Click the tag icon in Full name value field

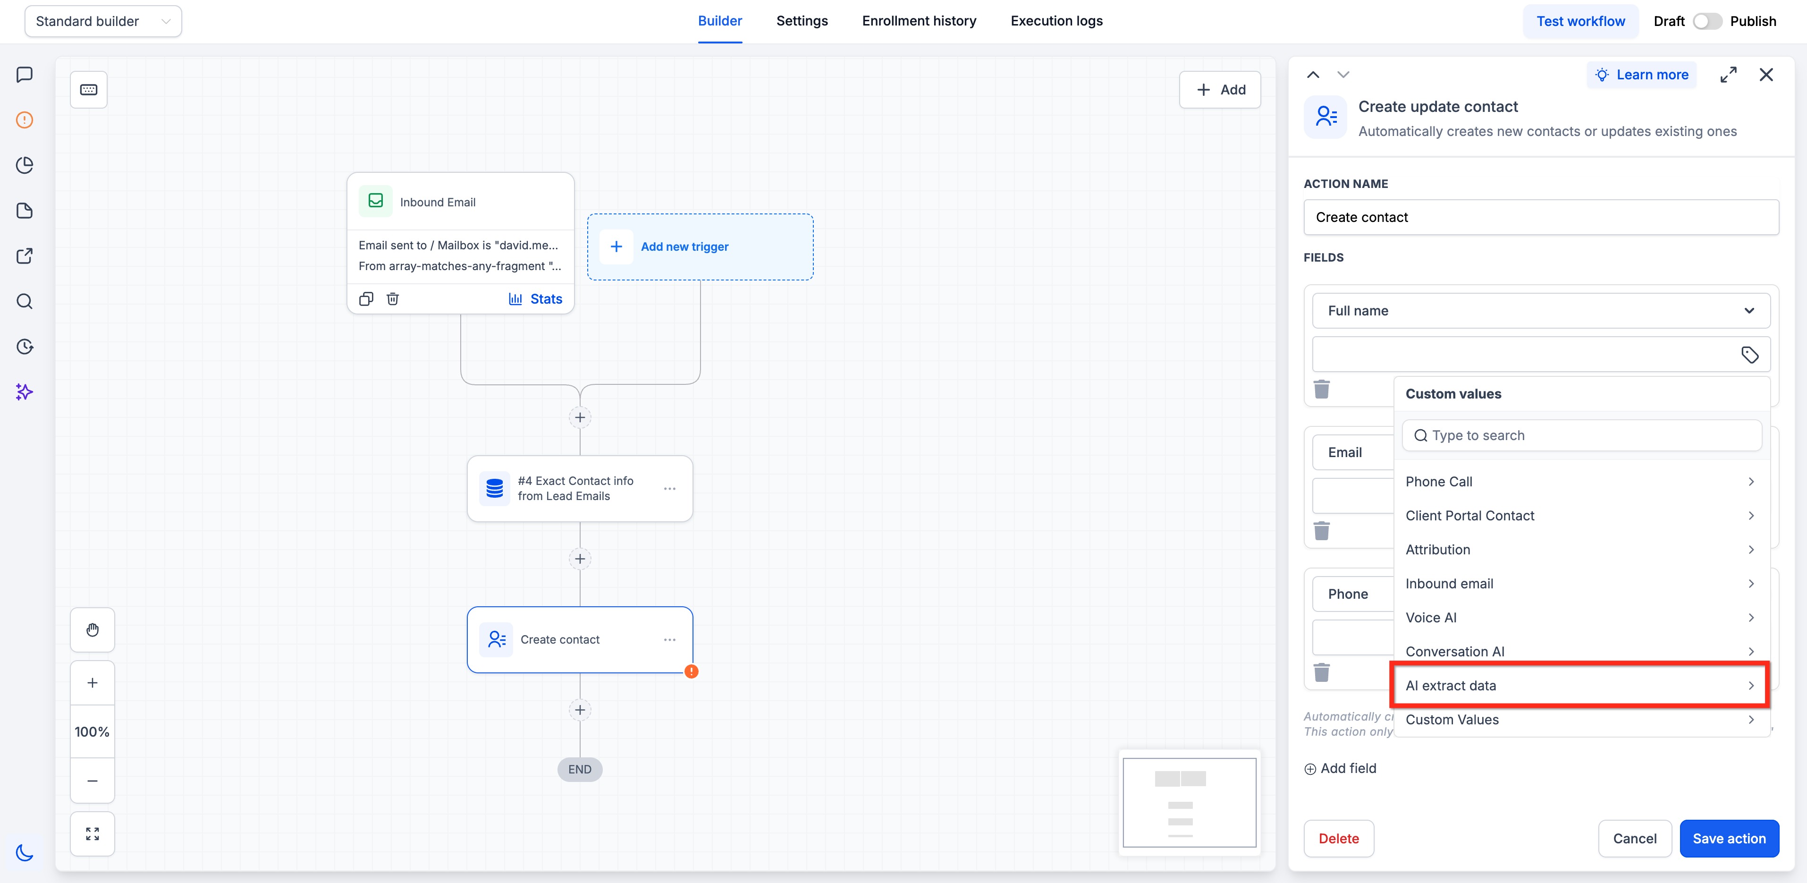click(1749, 355)
